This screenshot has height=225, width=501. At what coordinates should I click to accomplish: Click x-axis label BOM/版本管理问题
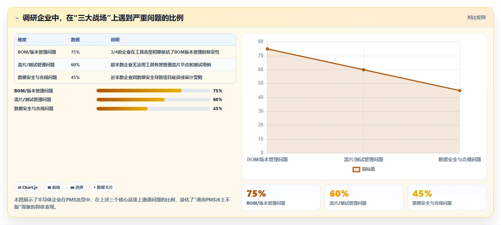point(267,159)
